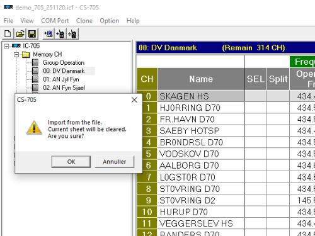Click the L0GST0R D70 name cell
315x236 pixels.
(201, 177)
